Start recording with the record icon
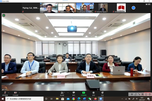This screenshot has width=152, height=101. (94, 94)
